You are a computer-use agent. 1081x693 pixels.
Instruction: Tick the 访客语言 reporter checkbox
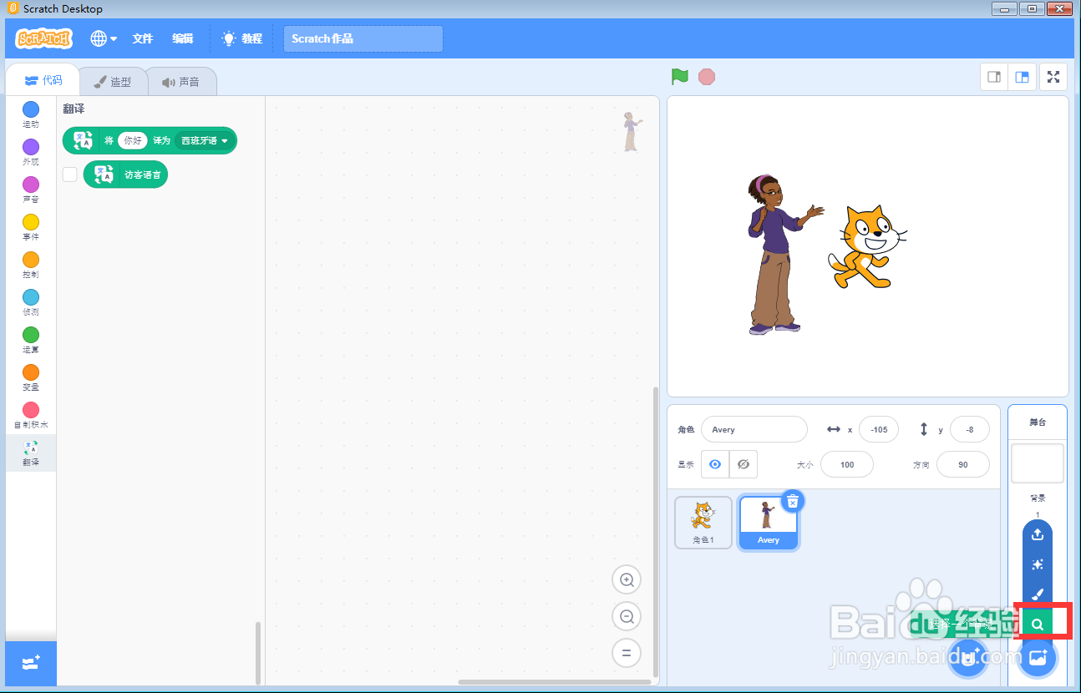tap(70, 175)
